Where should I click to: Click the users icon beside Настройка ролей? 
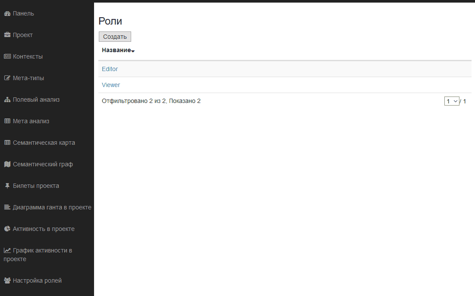(x=7, y=281)
